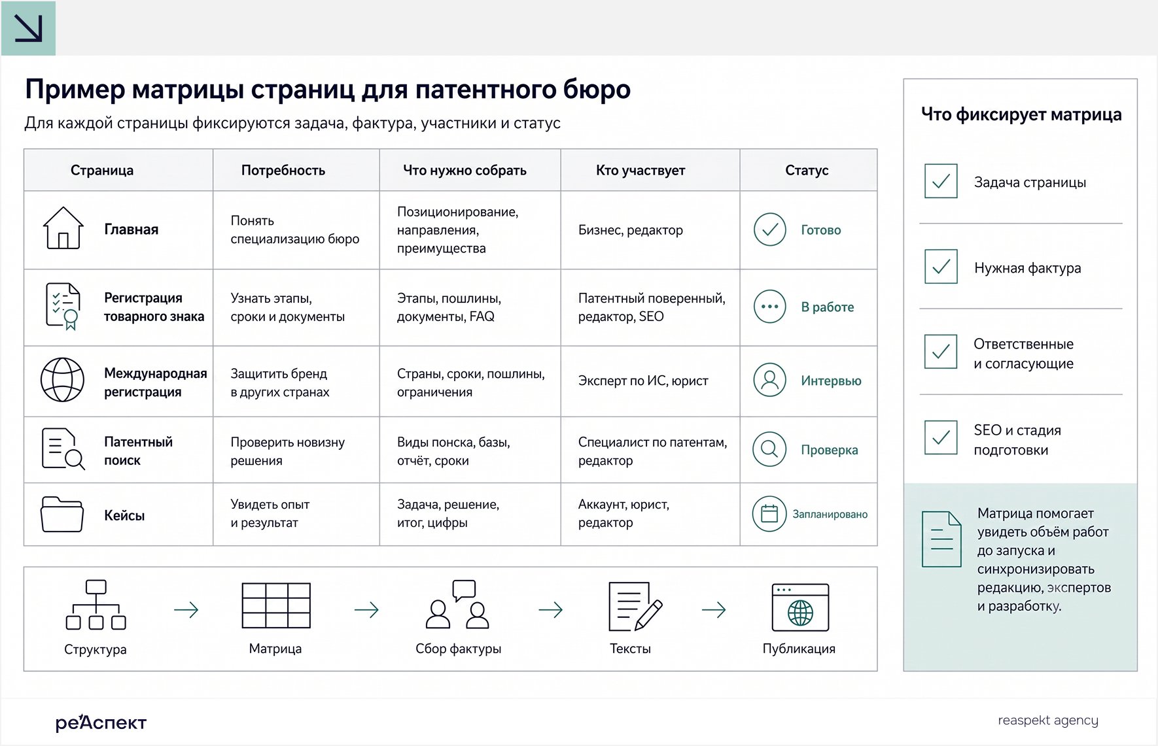The height and width of the screenshot is (746, 1158).
Task: Click the document search icon for Патентный поиск
Action: [63, 449]
